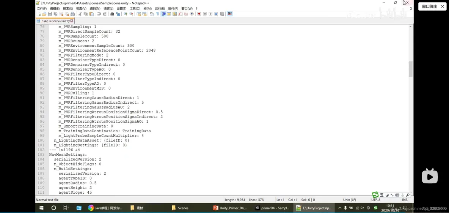
Task: Open the Replace dialog icon
Action: [118, 14]
